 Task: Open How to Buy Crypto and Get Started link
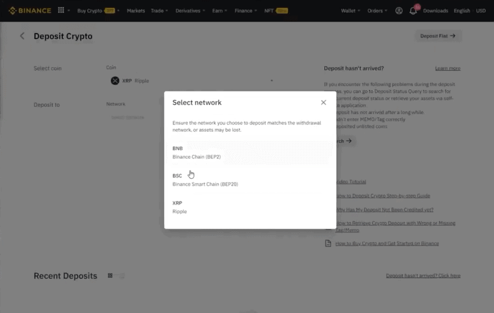[387, 243]
